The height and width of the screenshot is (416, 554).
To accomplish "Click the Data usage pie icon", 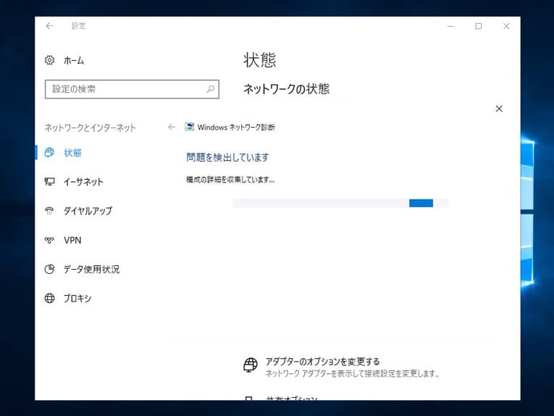I will 50,269.
